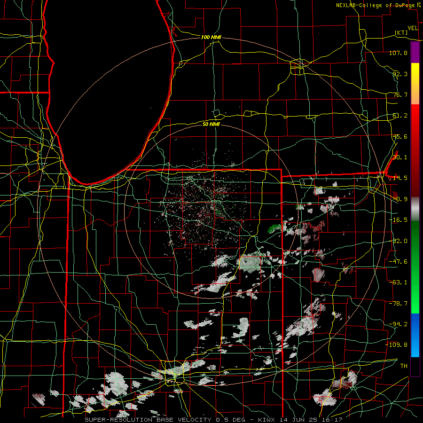Select the -94.2 velocity scale label
This screenshot has height=423, width=423.
point(398,324)
